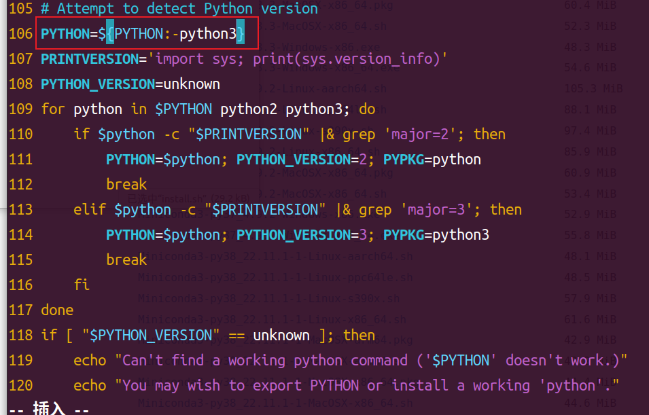The height and width of the screenshot is (415, 649).
Task: Click the "Can't find a working python command" text
Action: (x=265, y=361)
